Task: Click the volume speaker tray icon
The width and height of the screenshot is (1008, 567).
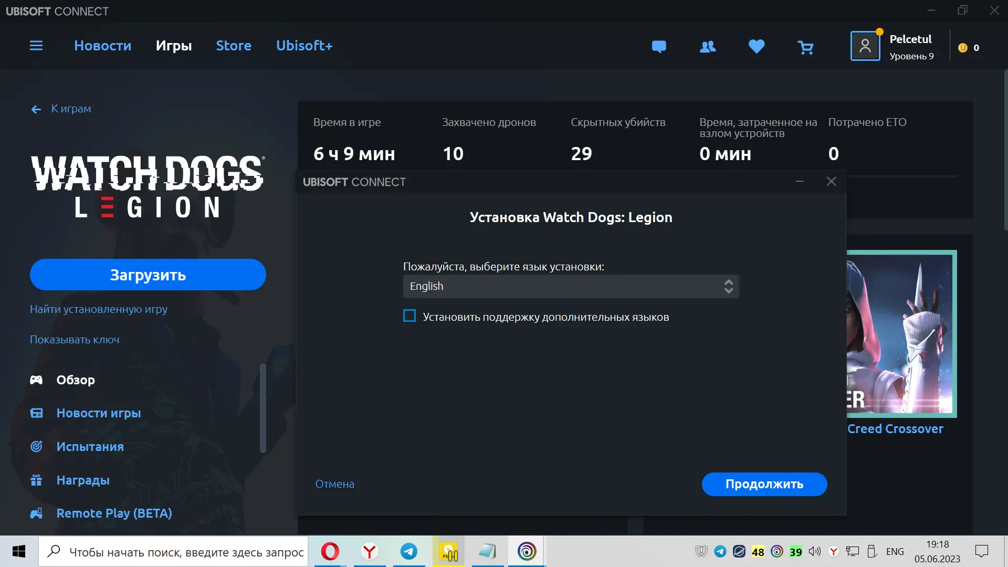Action: tap(815, 551)
